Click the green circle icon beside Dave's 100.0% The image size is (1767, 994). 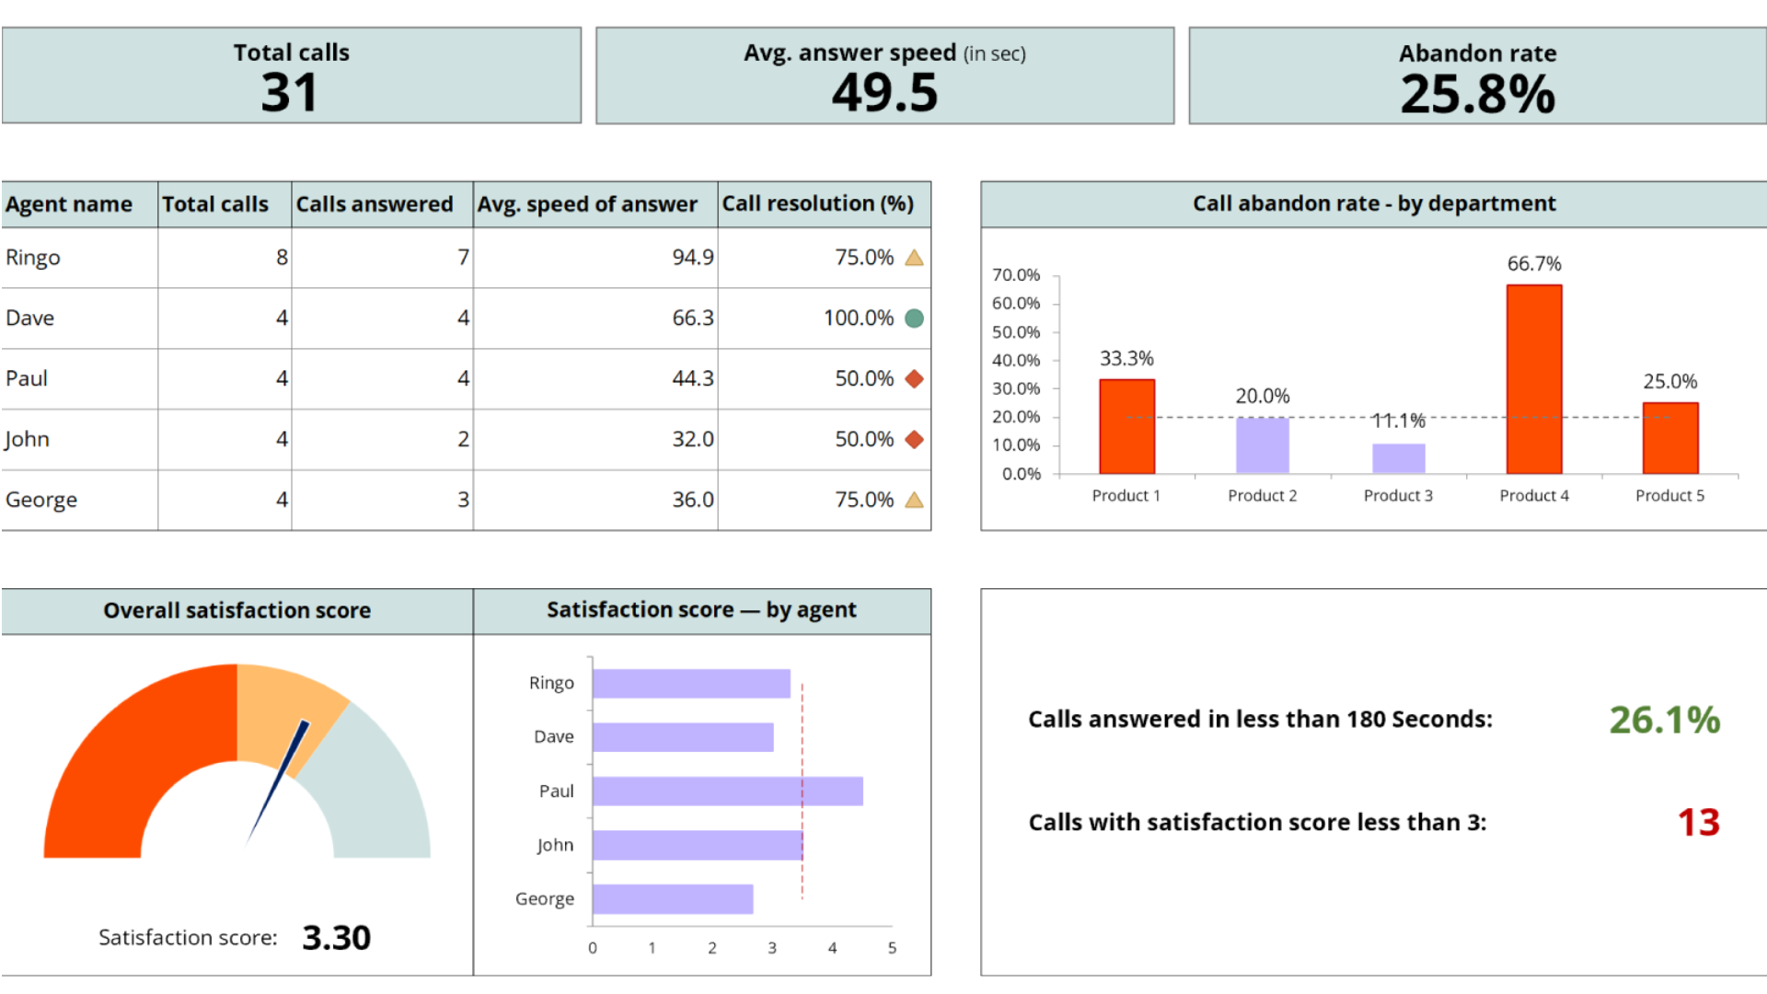coord(914,318)
